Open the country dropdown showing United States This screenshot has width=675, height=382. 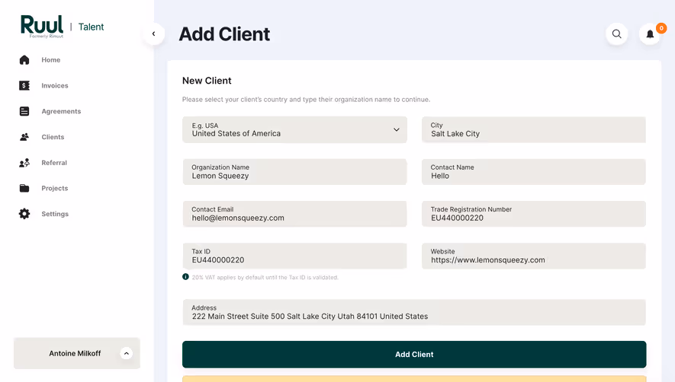[295, 129]
